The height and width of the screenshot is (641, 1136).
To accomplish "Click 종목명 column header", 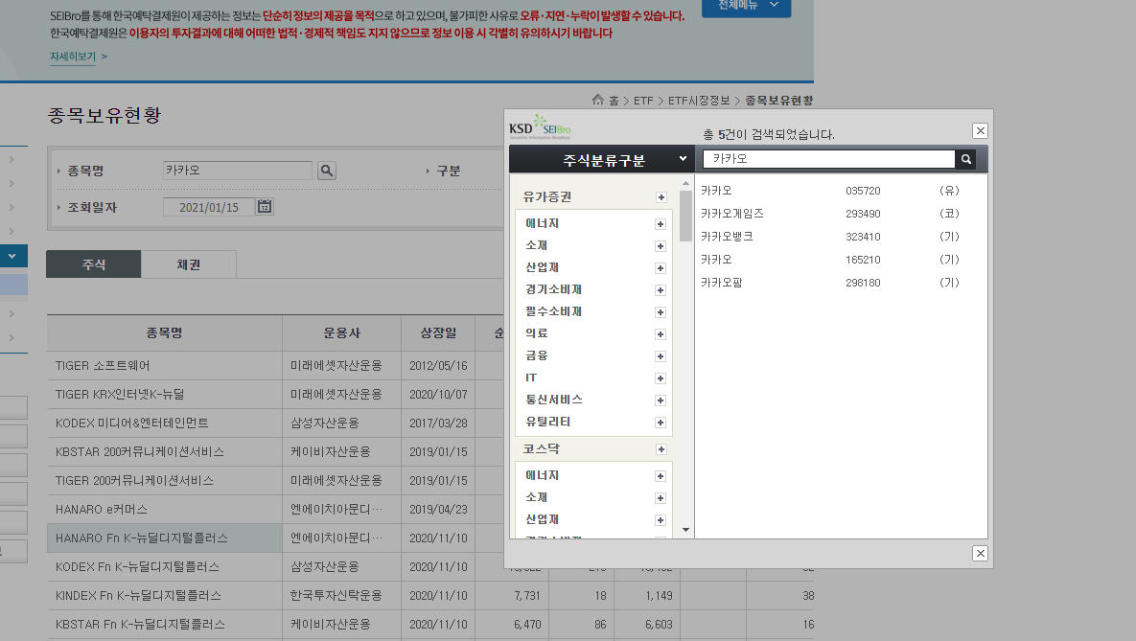I will coord(165,333).
